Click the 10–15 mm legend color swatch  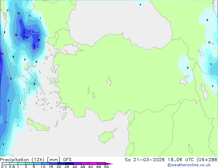pyautogui.click(x=45, y=164)
